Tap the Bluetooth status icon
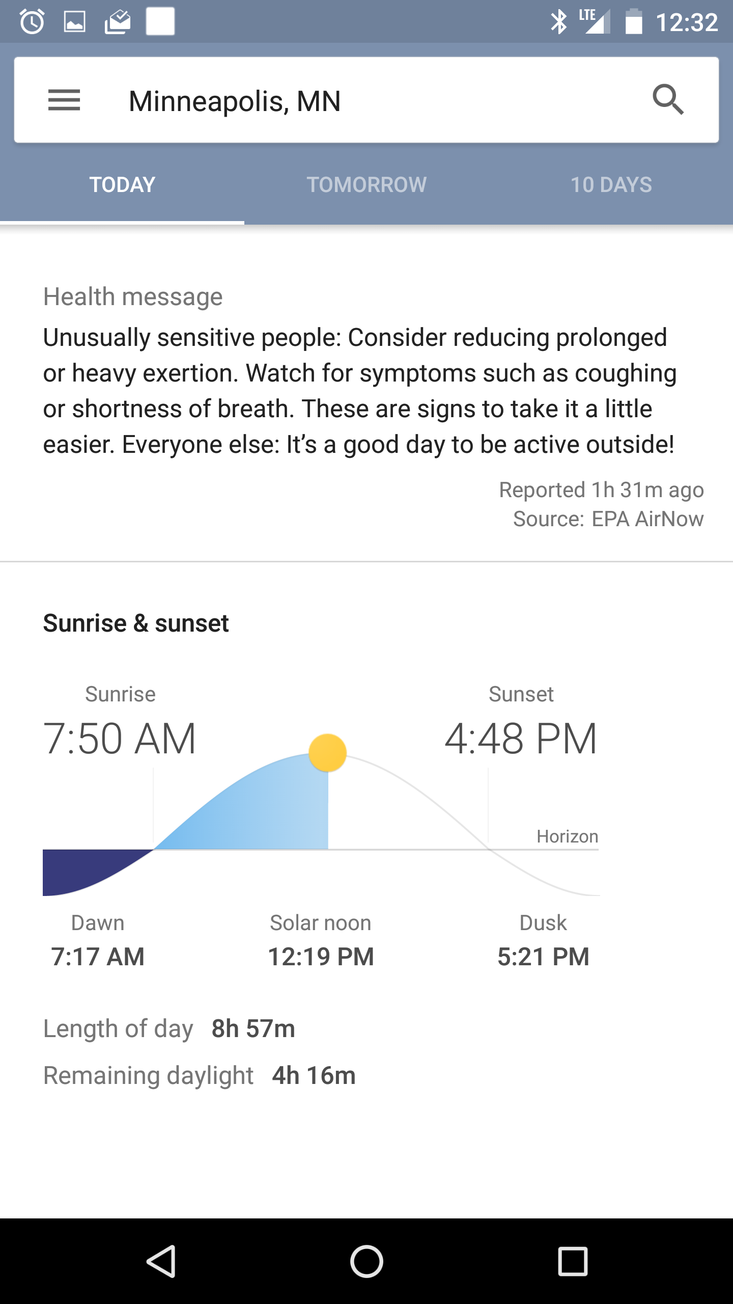The width and height of the screenshot is (733, 1304). (559, 22)
